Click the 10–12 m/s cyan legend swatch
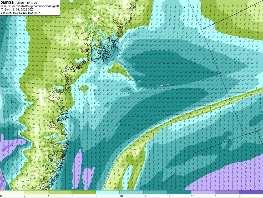Image resolution: width=263 pixels, height=198 pixels. 131,192
